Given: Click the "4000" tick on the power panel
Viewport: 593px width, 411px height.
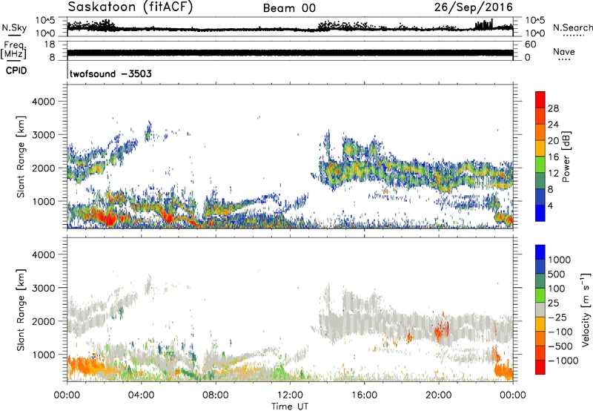Looking at the screenshot, I should click(x=43, y=102).
